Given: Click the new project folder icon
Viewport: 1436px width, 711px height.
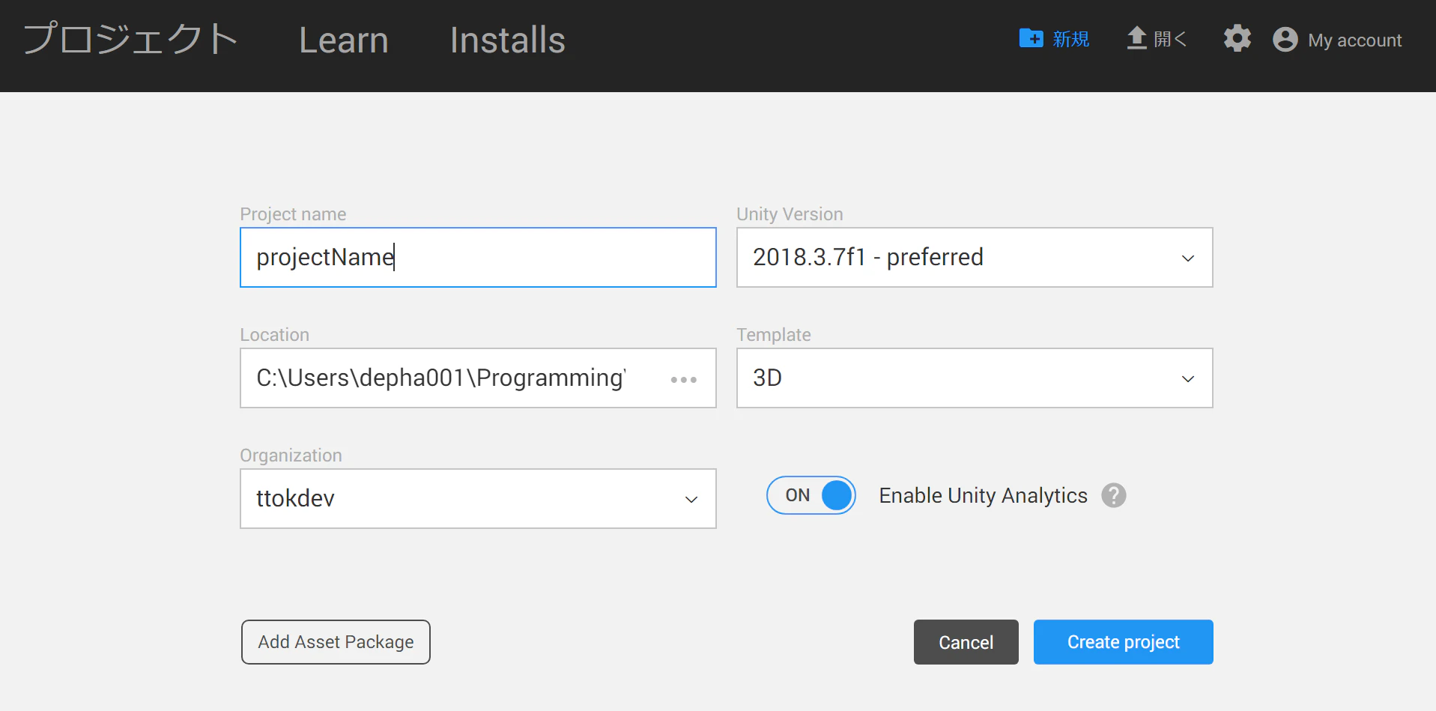Looking at the screenshot, I should tap(1031, 38).
